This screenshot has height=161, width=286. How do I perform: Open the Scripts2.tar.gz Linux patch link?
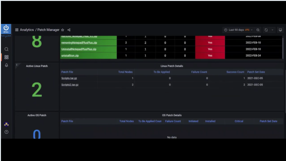click(x=70, y=85)
